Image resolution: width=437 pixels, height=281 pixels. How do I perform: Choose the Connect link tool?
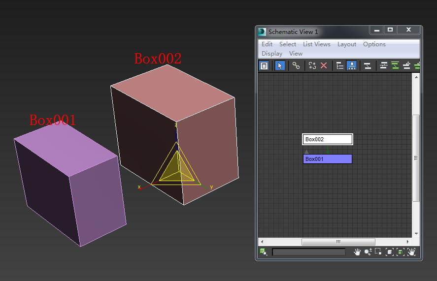[296, 66]
